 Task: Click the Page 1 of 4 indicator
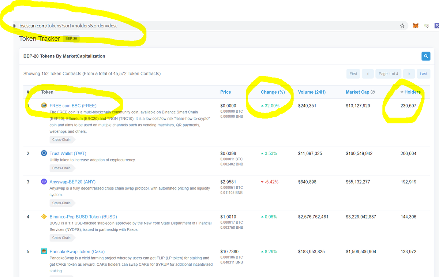click(x=388, y=74)
